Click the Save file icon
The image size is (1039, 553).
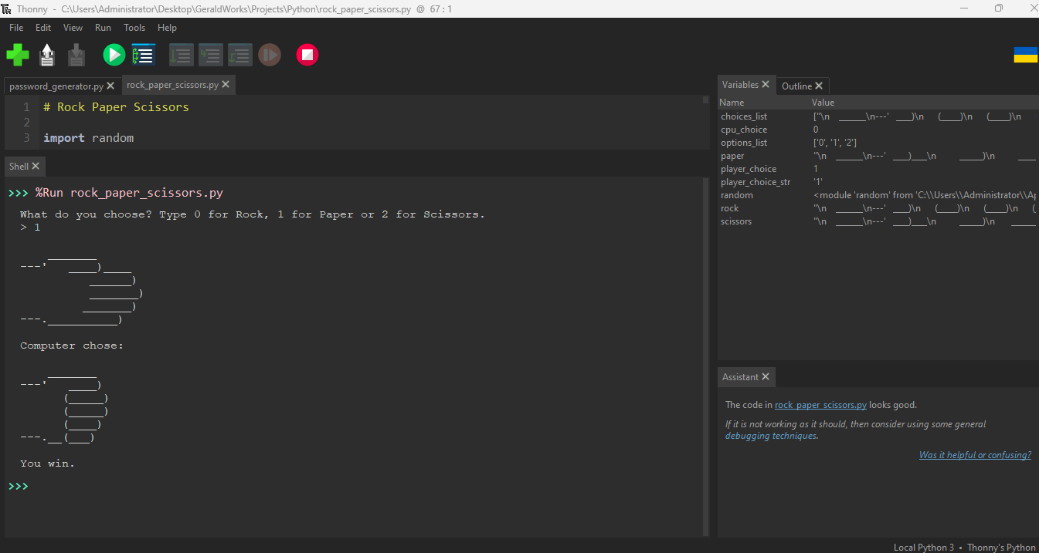click(x=76, y=55)
